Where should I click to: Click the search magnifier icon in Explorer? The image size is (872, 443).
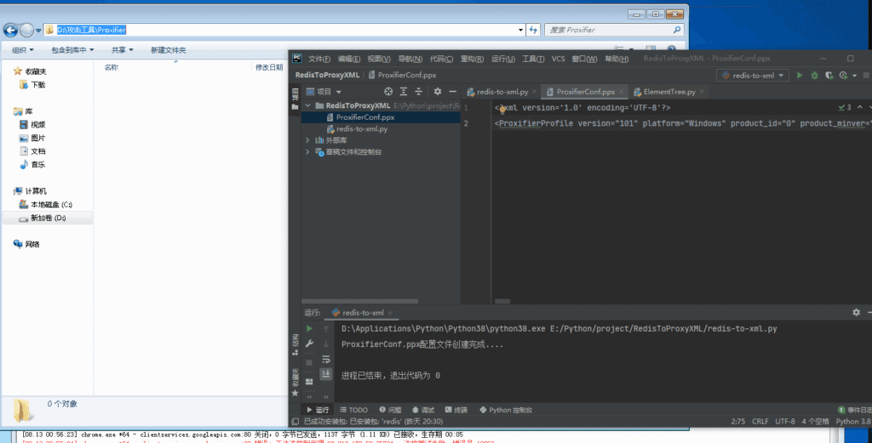(x=677, y=30)
